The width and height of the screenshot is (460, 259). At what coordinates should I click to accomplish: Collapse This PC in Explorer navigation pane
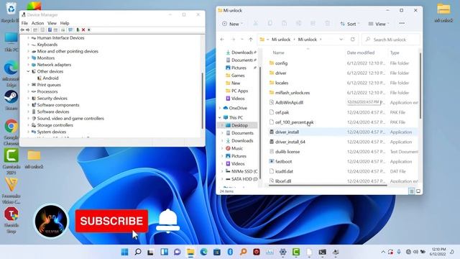click(220, 117)
